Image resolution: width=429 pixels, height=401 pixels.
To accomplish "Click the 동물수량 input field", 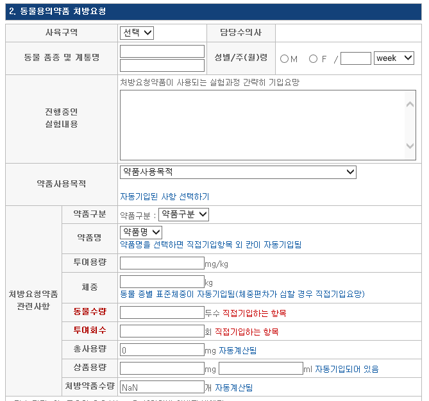I will 162,312.
